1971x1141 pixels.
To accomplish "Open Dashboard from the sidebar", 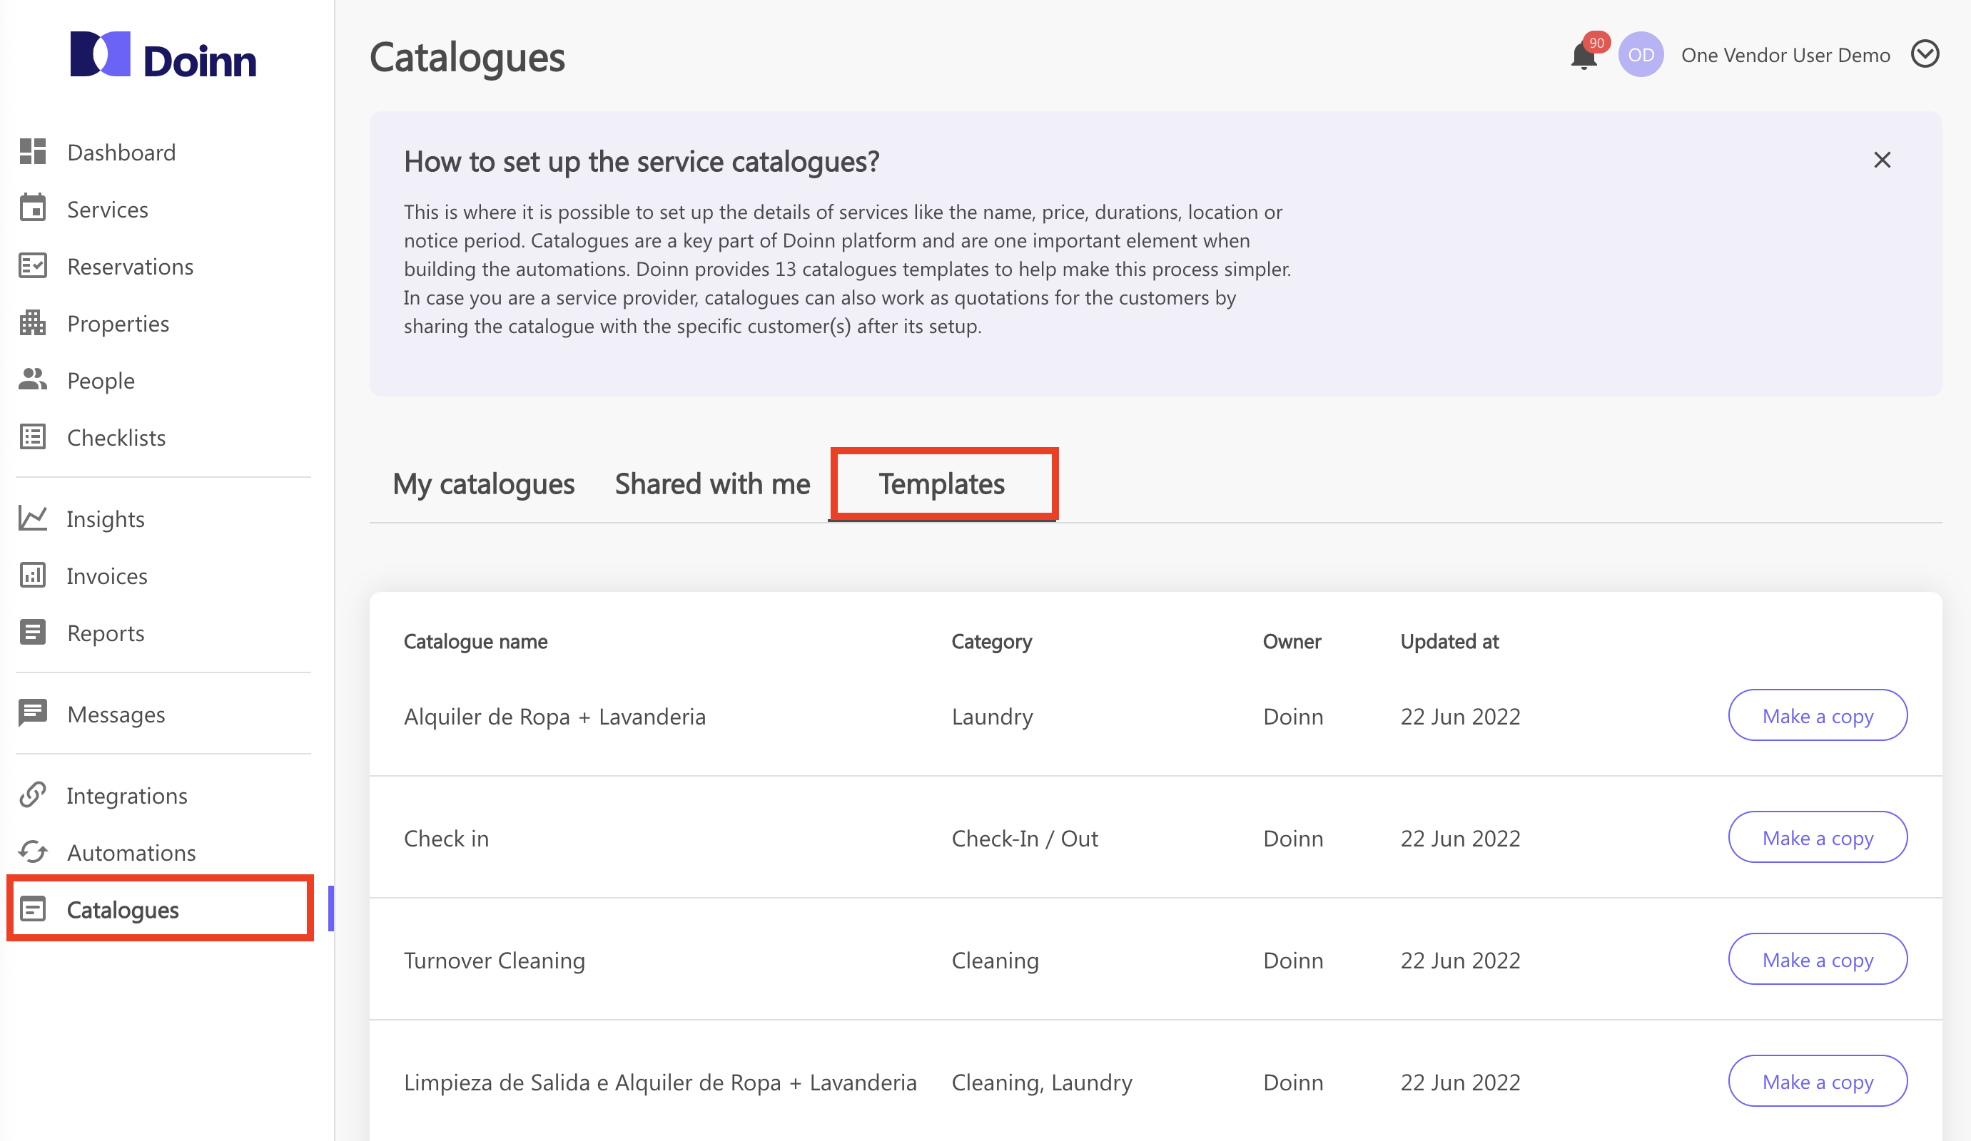I will click(x=121, y=152).
